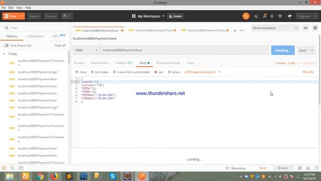This screenshot has height=181, width=321.
Task: Open the Save dropdown arrow
Action: (x=312, y=50)
